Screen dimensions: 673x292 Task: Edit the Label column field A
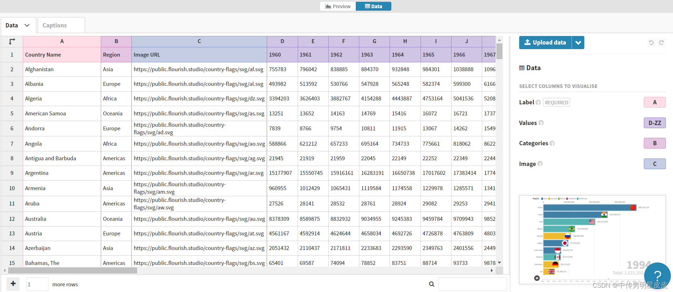click(654, 102)
